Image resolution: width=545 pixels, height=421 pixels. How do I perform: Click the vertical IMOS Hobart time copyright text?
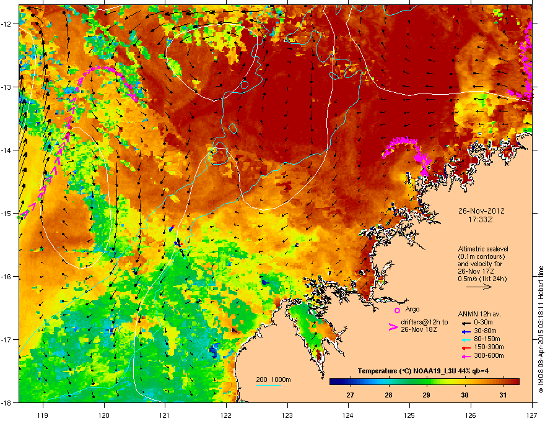pyautogui.click(x=541, y=329)
